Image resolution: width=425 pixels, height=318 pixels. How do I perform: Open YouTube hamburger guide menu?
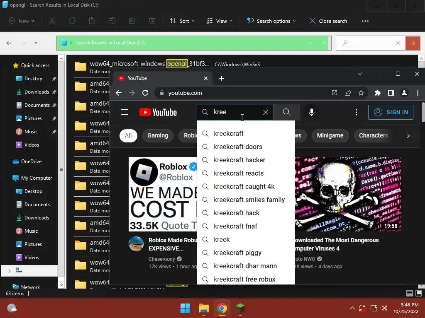(125, 112)
